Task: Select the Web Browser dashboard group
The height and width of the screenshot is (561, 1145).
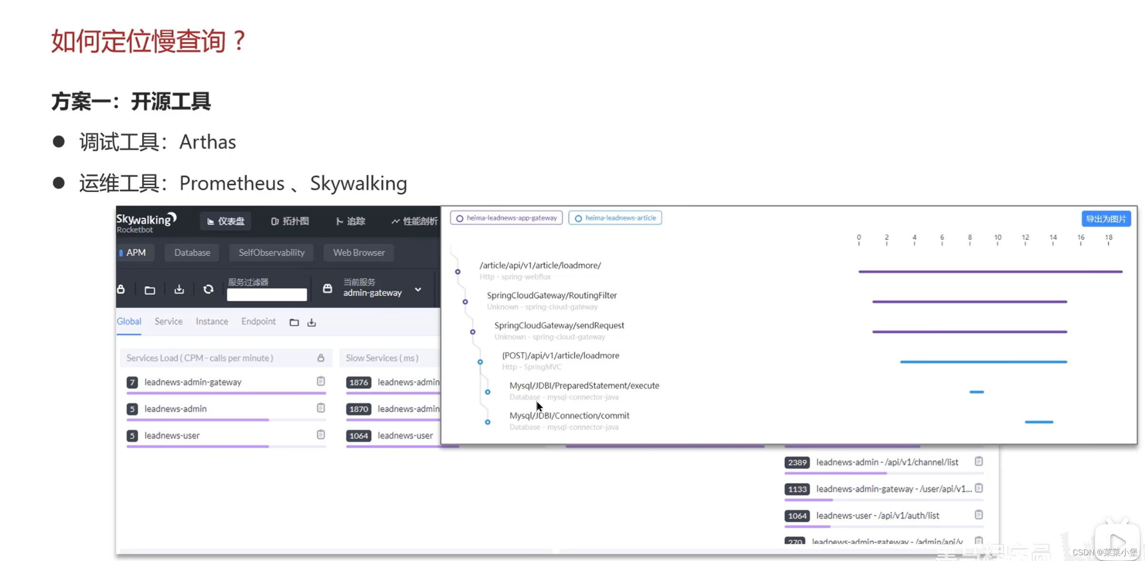Action: (359, 253)
